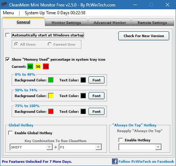This screenshot has height=166, width=176.
Task: Open Font dialog for 50% to 74%
Action: coord(96,96)
